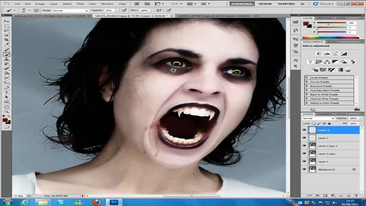Switch to the Swatches tab
This screenshot has height=206, width=366.
click(324, 18)
